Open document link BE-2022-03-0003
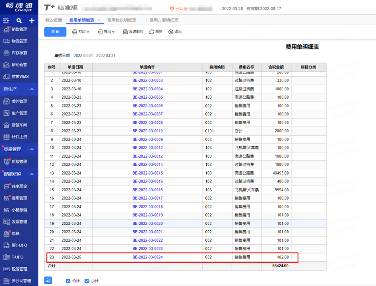This screenshot has height=286, width=376. 148,80
